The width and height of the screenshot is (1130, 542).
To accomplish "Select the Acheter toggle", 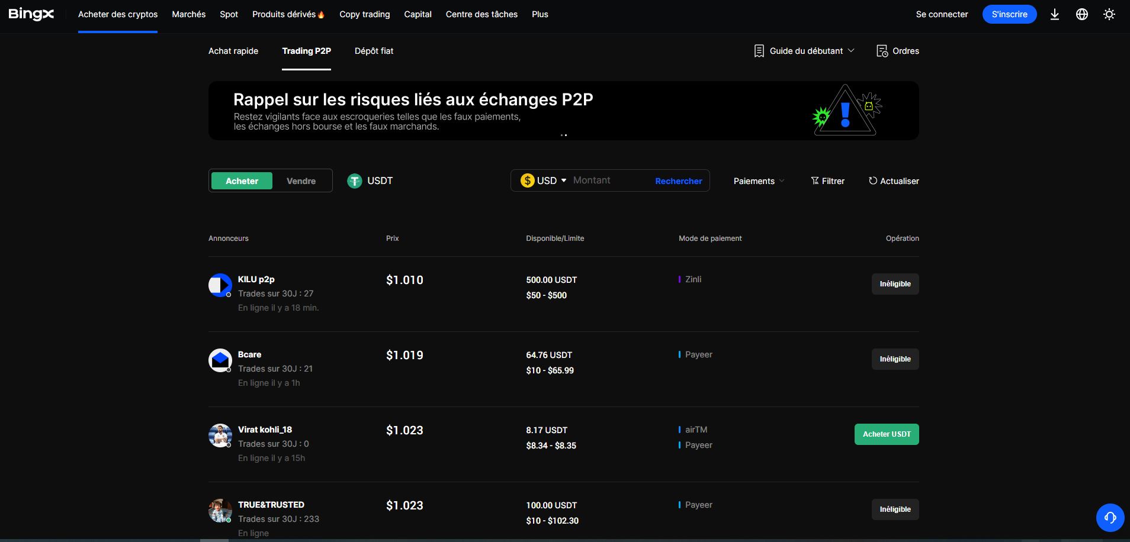I will (242, 180).
